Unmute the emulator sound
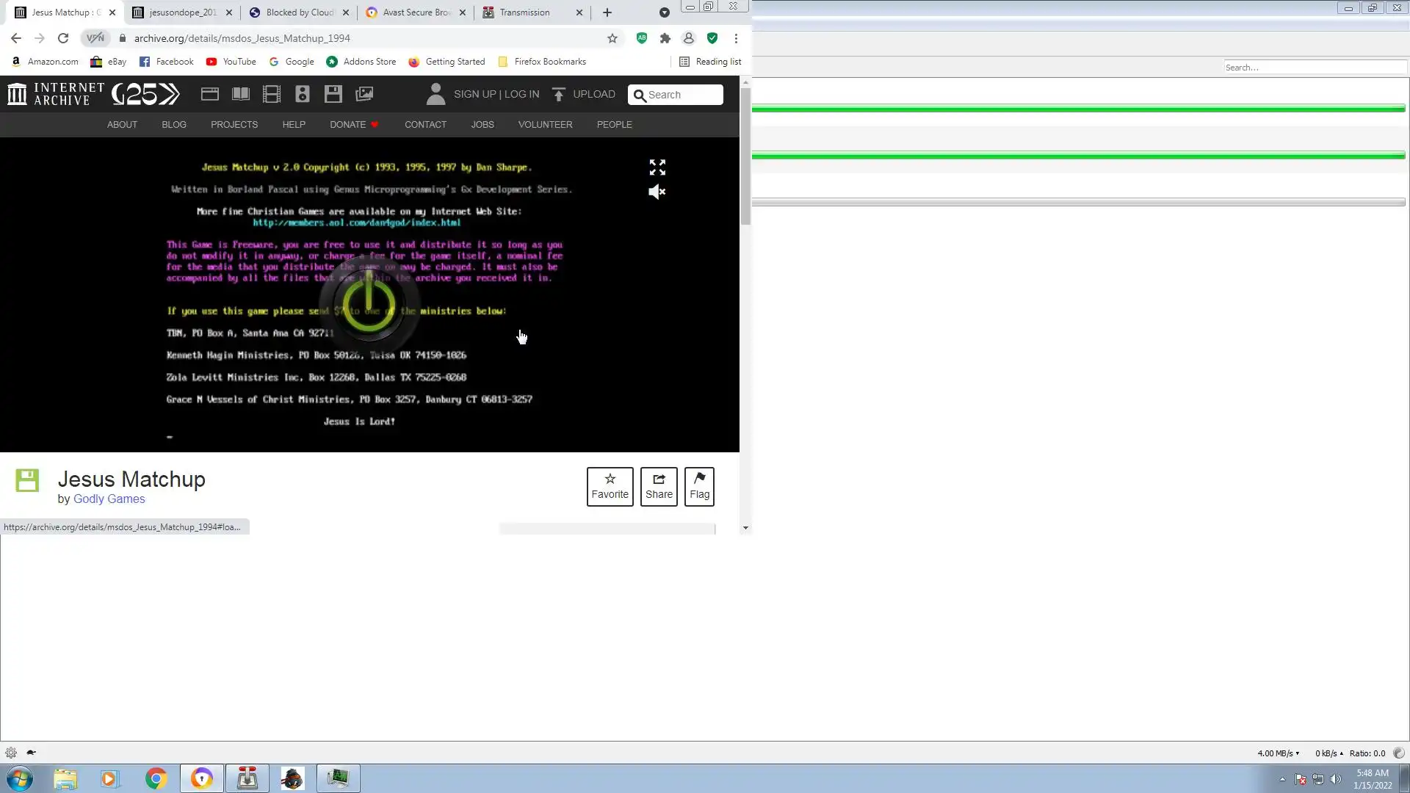 coord(657,192)
